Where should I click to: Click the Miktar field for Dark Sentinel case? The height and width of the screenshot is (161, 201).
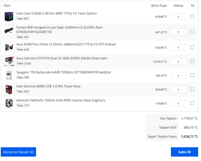point(178,89)
